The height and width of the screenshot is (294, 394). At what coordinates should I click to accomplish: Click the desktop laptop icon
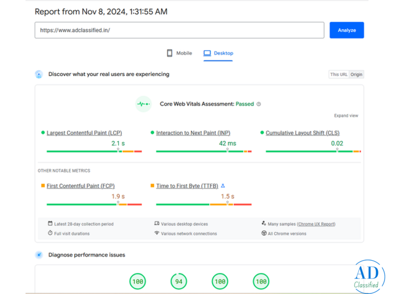point(207,53)
